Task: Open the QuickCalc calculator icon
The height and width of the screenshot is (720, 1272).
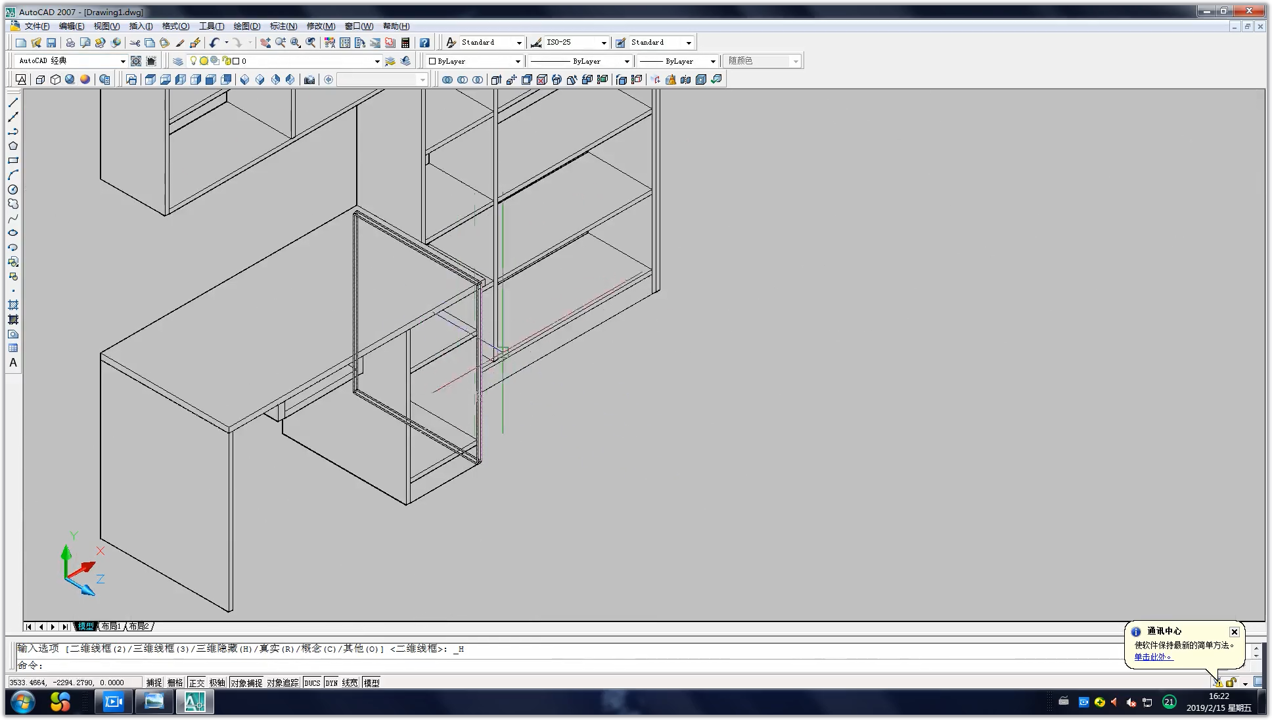Action: [405, 43]
